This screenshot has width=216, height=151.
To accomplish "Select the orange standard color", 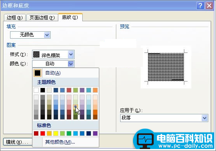I will [x=49, y=133].
